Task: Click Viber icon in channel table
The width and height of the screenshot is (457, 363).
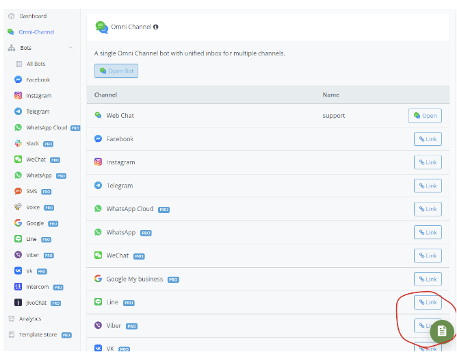Action: point(99,325)
